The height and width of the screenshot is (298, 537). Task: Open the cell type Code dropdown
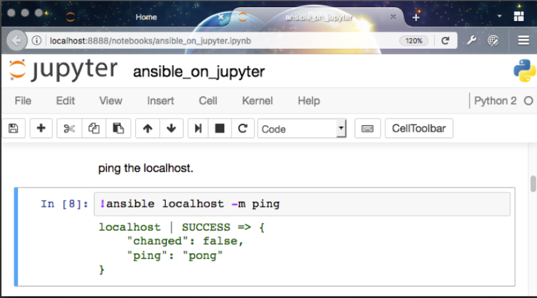point(301,129)
